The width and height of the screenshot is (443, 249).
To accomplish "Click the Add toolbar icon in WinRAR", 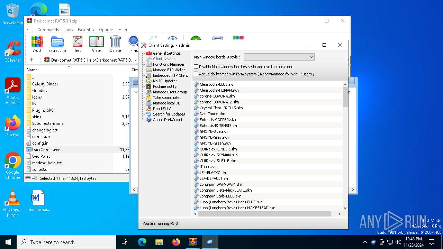I will [x=37, y=44].
